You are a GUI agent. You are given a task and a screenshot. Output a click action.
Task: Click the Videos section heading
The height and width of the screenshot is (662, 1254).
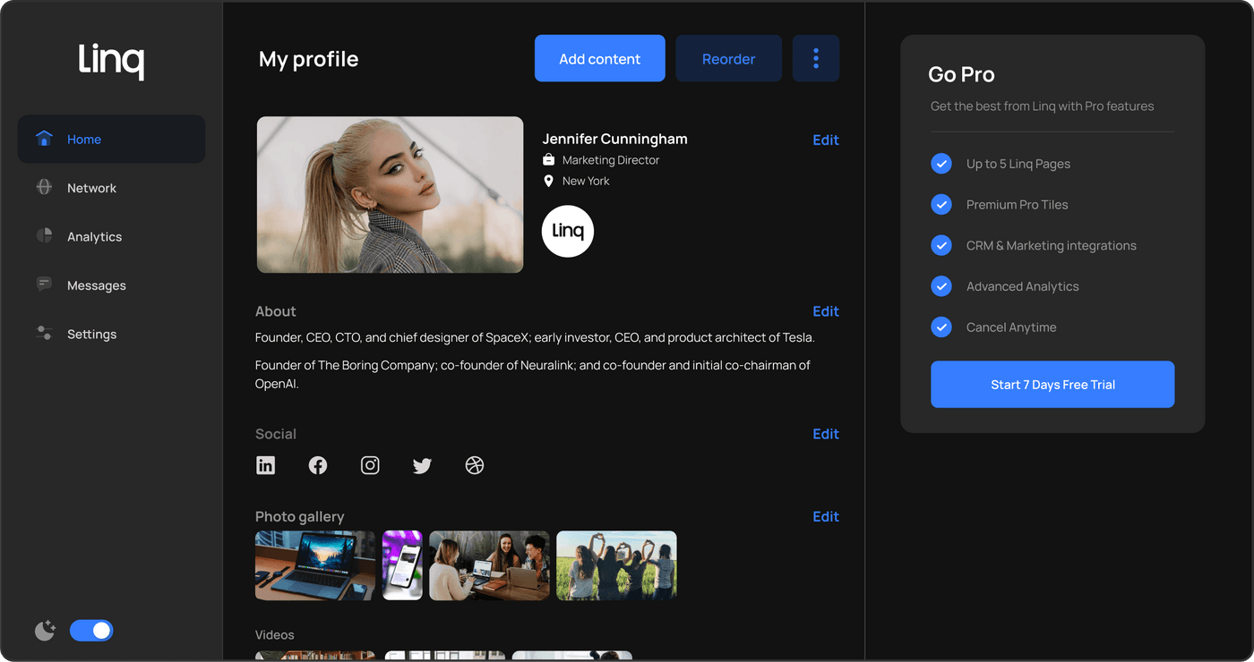pyautogui.click(x=275, y=634)
